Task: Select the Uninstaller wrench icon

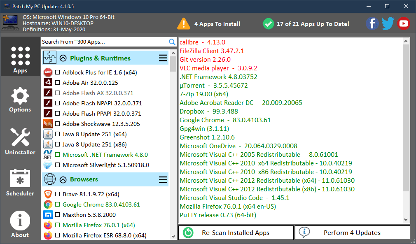Action: pos(20,137)
